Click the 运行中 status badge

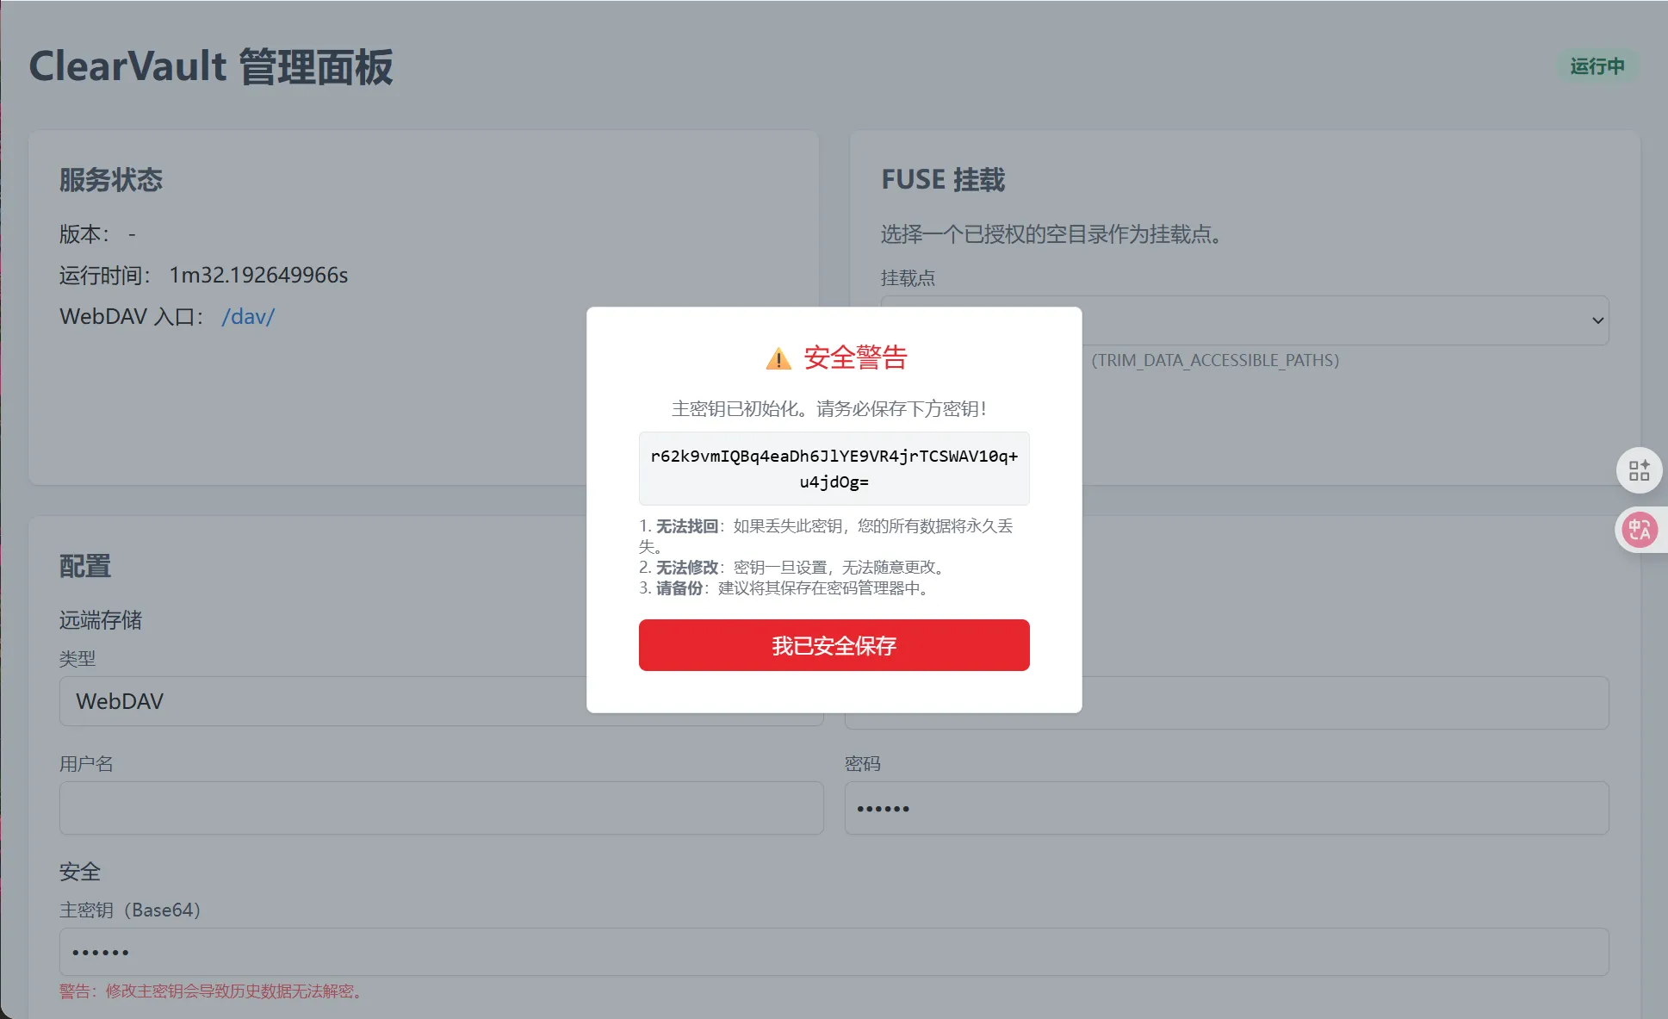[1597, 66]
